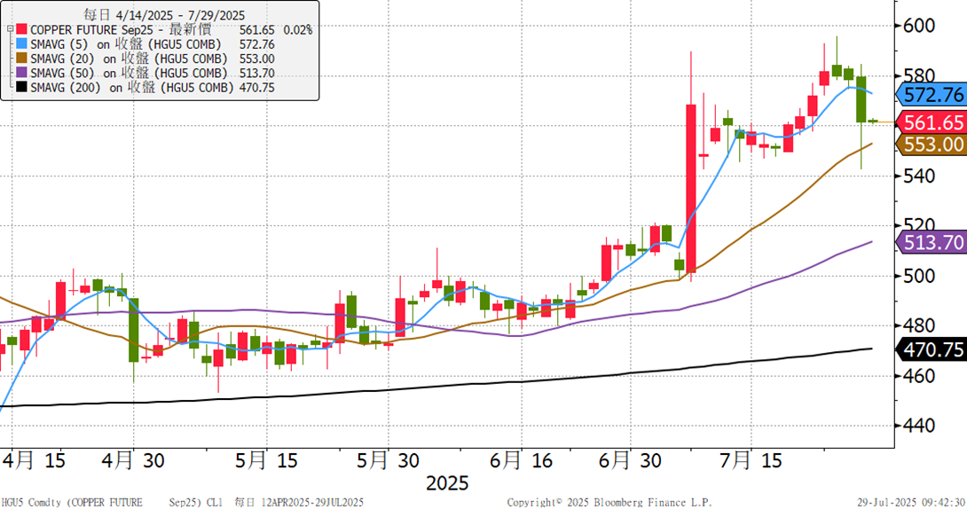Click the black SMAVG (200) legend swatch
This screenshot has height=509, width=967.
pyautogui.click(x=21, y=88)
